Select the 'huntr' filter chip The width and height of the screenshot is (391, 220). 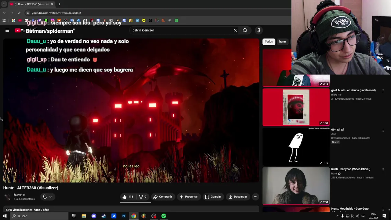[x=283, y=42]
